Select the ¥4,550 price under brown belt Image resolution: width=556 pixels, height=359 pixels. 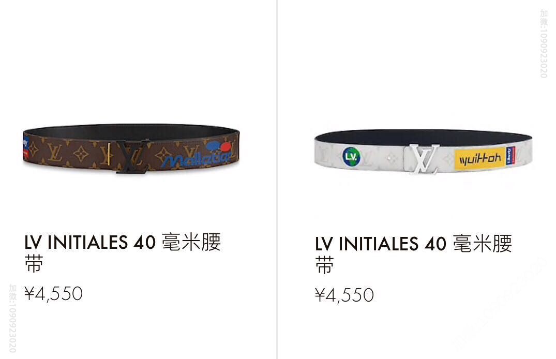click(x=54, y=294)
